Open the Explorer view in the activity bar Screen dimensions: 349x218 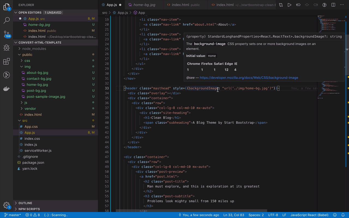(7, 7)
